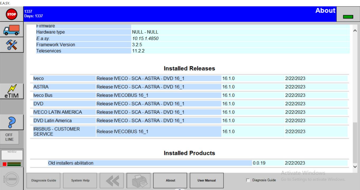Click the About button
The height and width of the screenshot is (190, 360).
point(170,181)
